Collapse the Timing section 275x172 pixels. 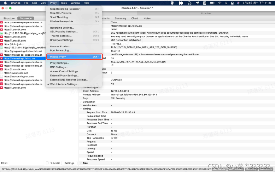(81, 109)
